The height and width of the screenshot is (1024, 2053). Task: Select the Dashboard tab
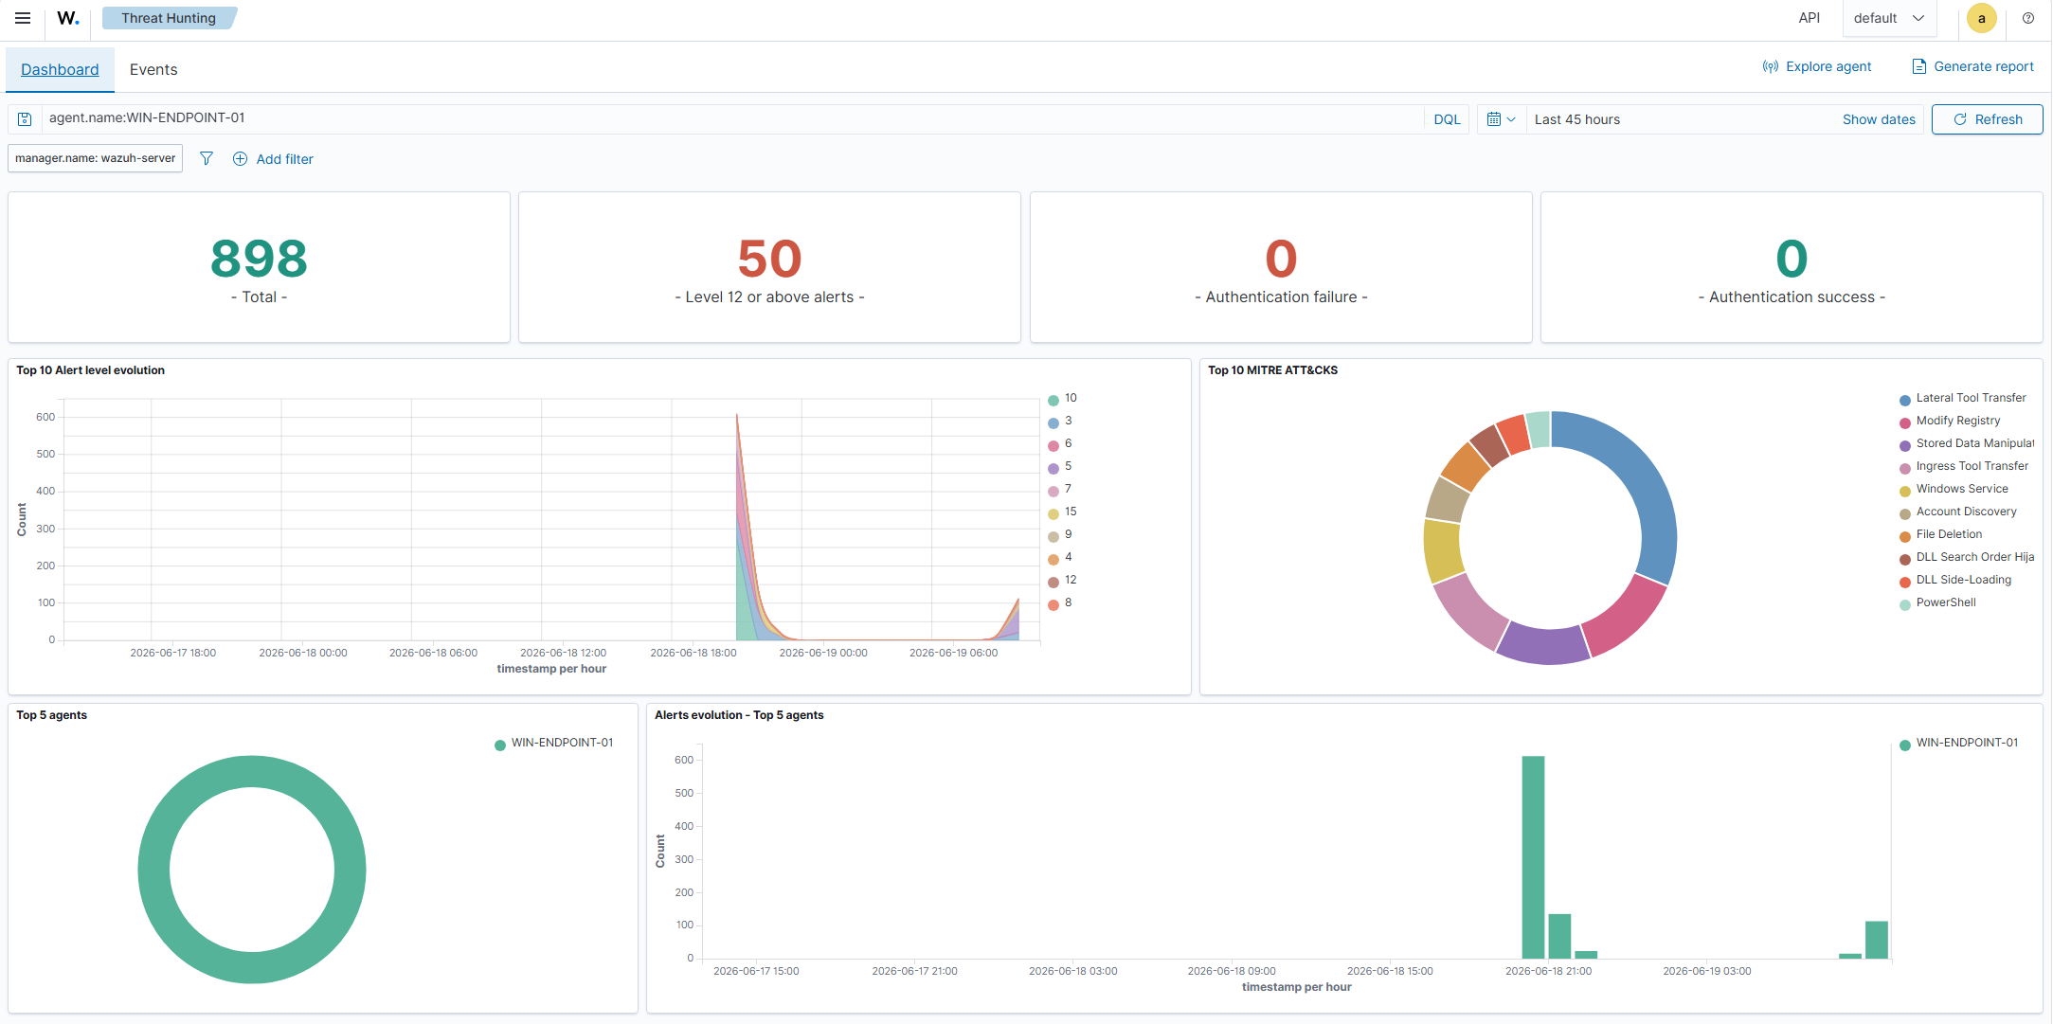[60, 69]
